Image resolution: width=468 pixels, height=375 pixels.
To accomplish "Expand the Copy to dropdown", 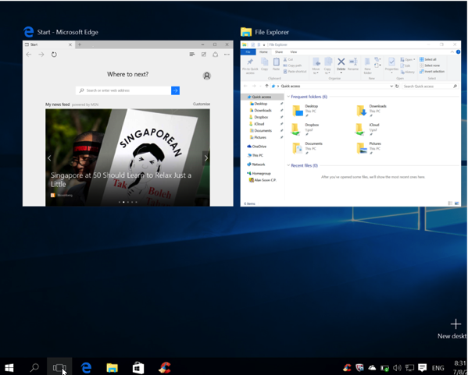I will [x=327, y=71].
